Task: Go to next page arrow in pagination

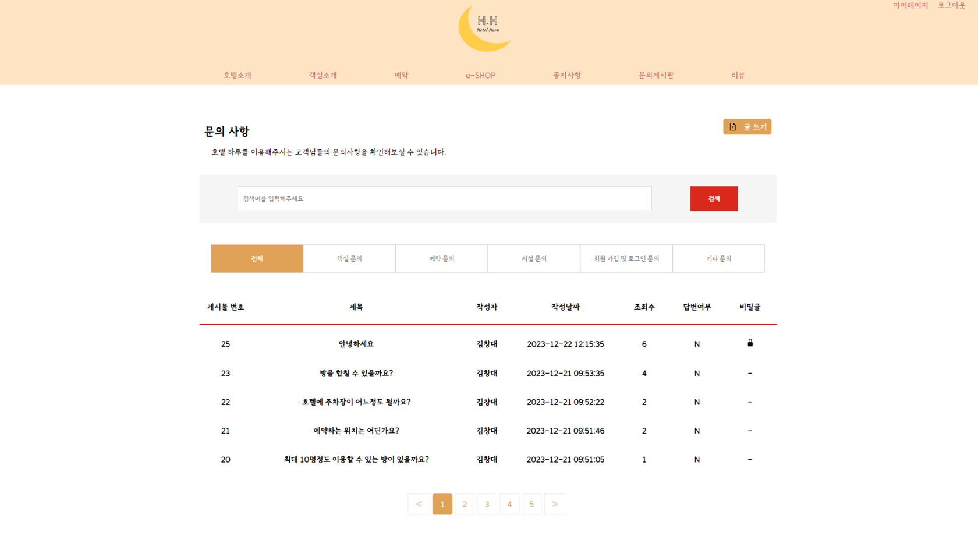Action: [x=555, y=504]
